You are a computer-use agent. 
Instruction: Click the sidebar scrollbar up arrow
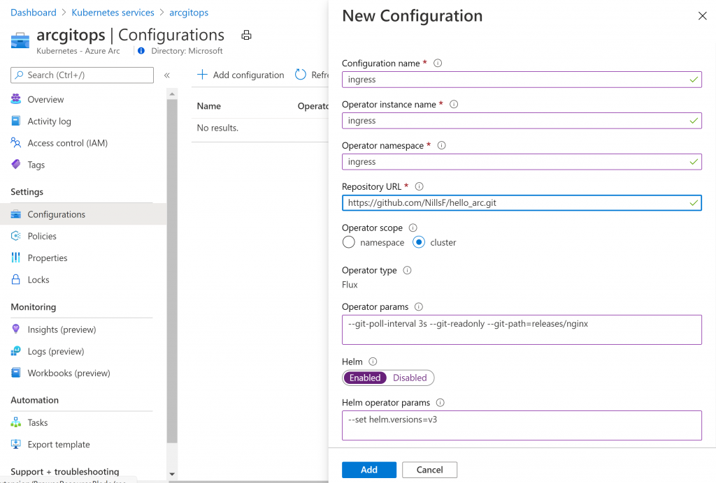point(172,94)
